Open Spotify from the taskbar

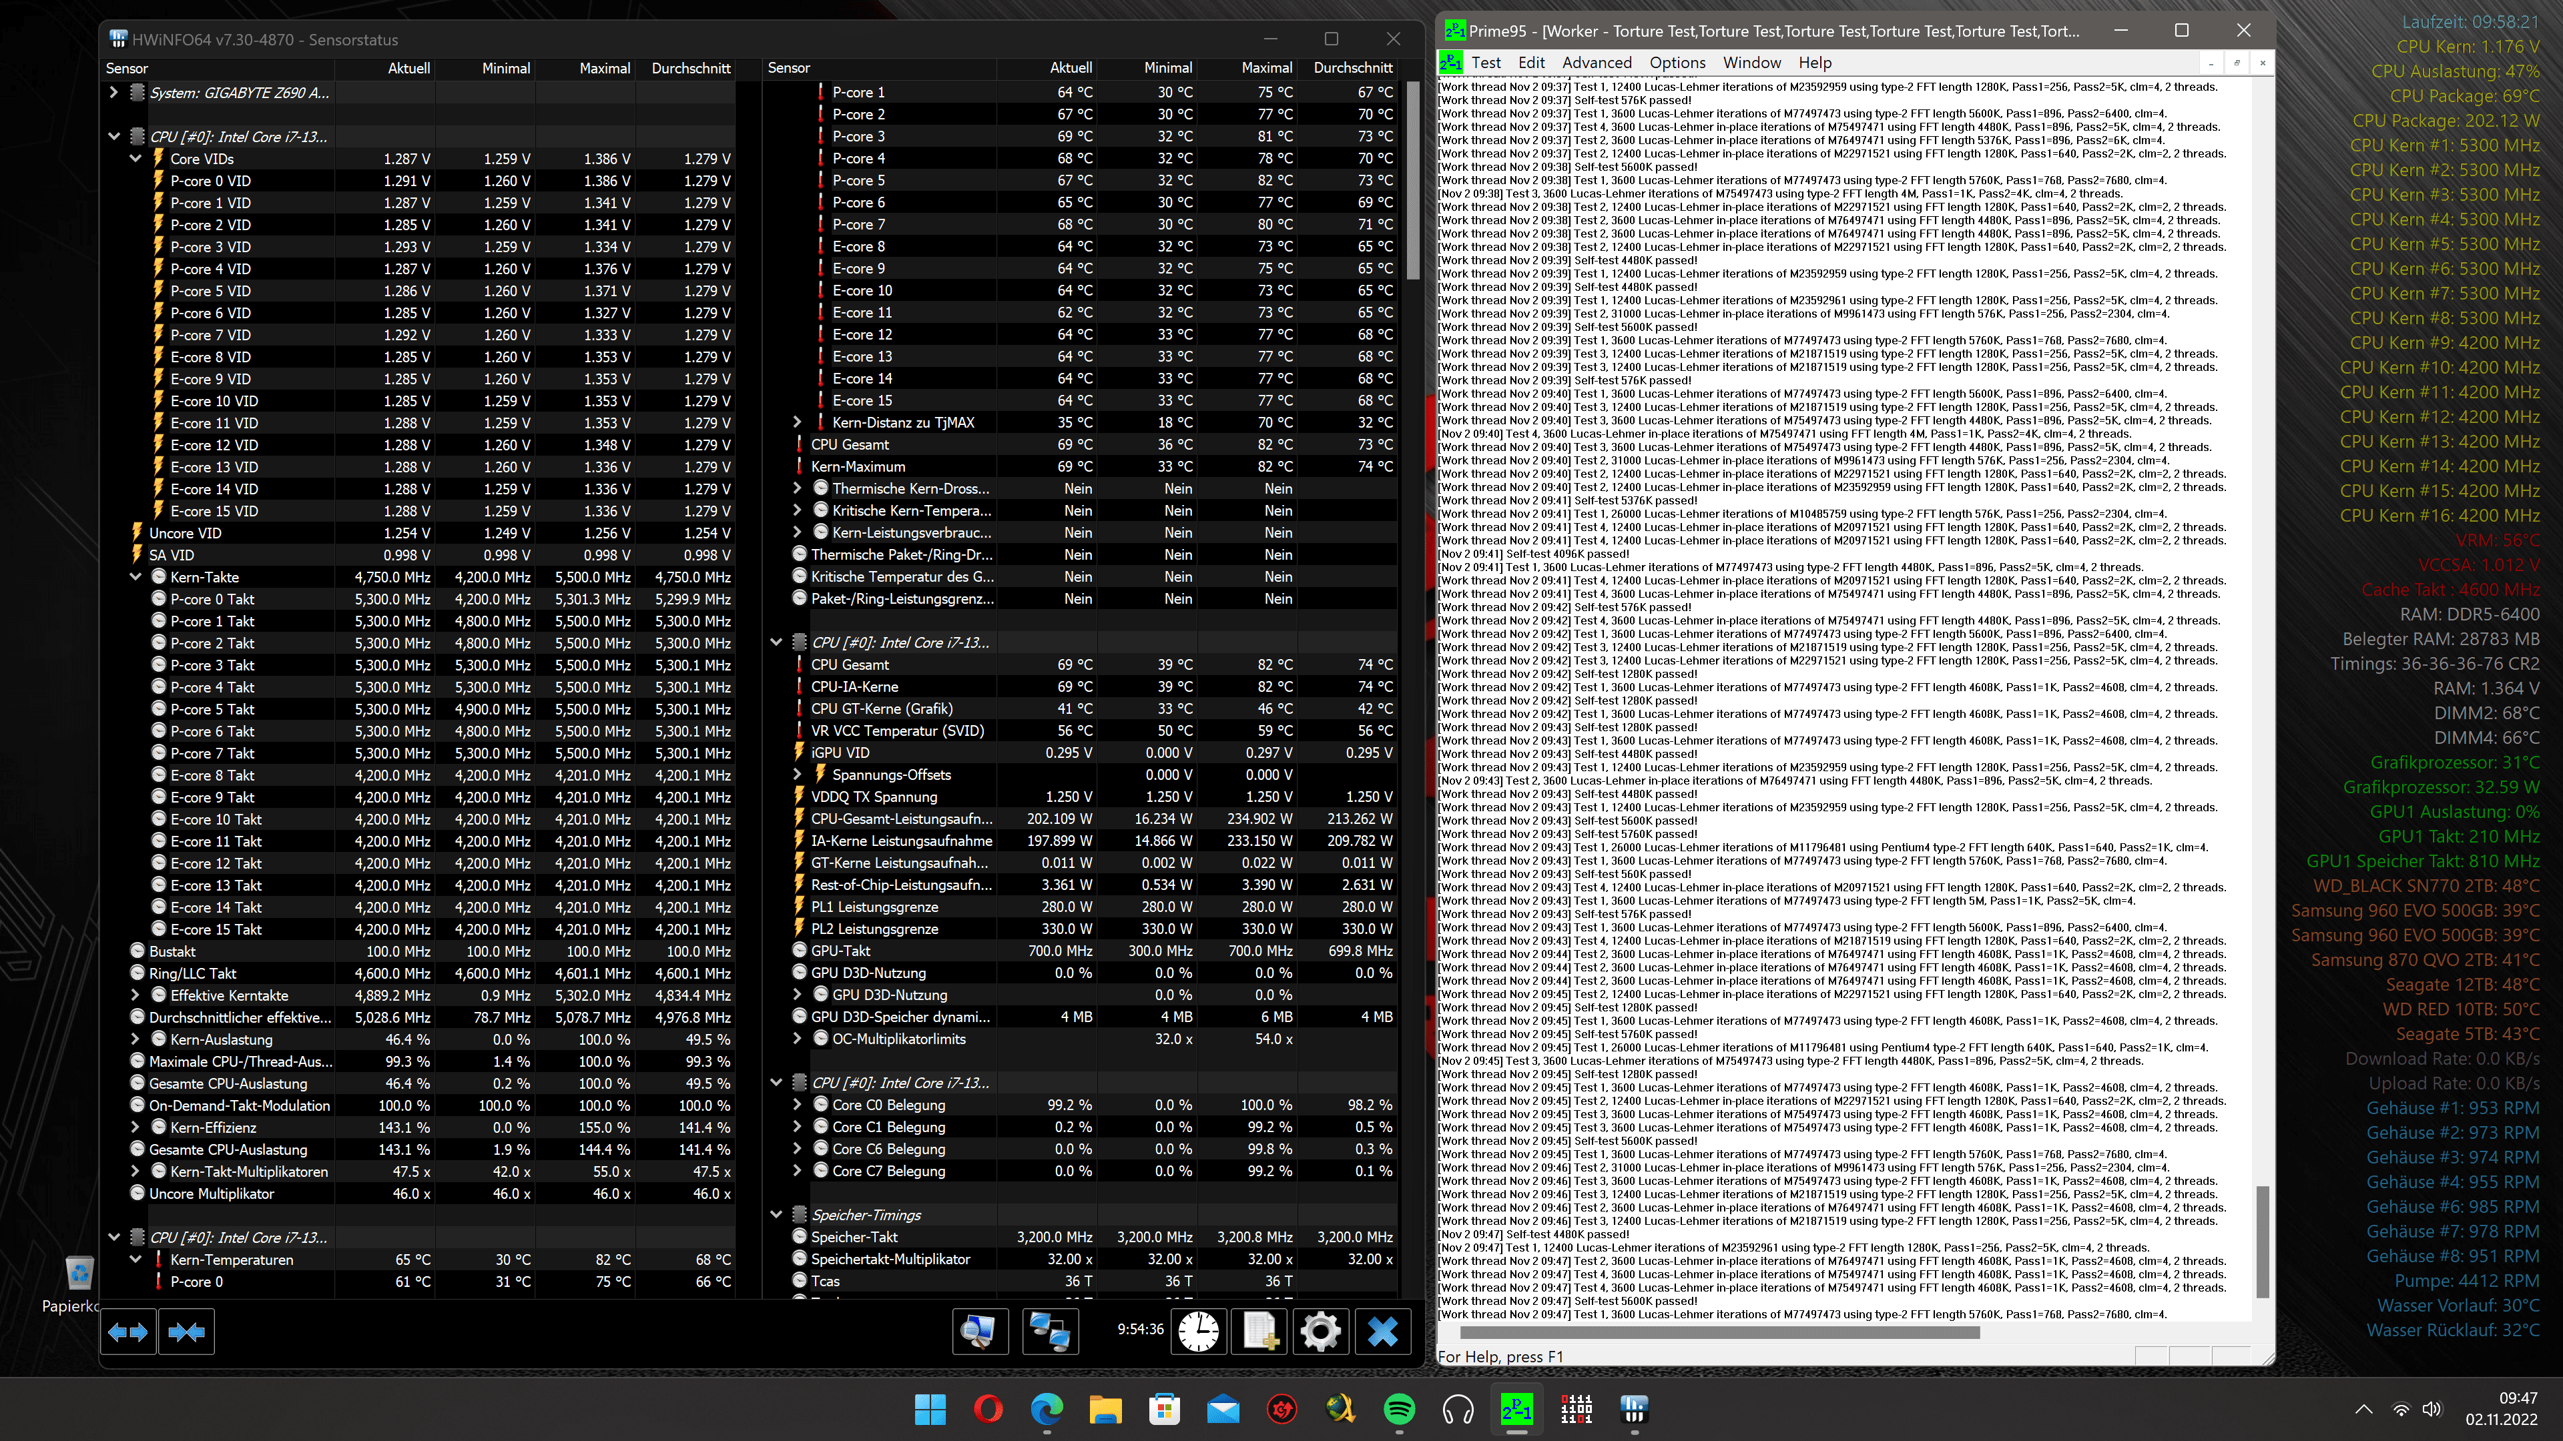[x=1399, y=1409]
